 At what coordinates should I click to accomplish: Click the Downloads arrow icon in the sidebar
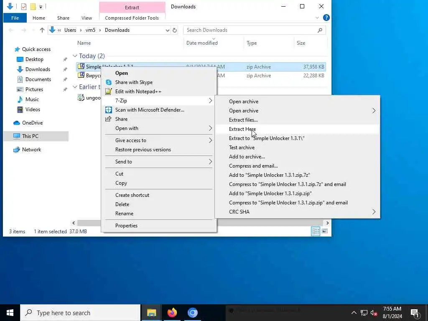20,69
